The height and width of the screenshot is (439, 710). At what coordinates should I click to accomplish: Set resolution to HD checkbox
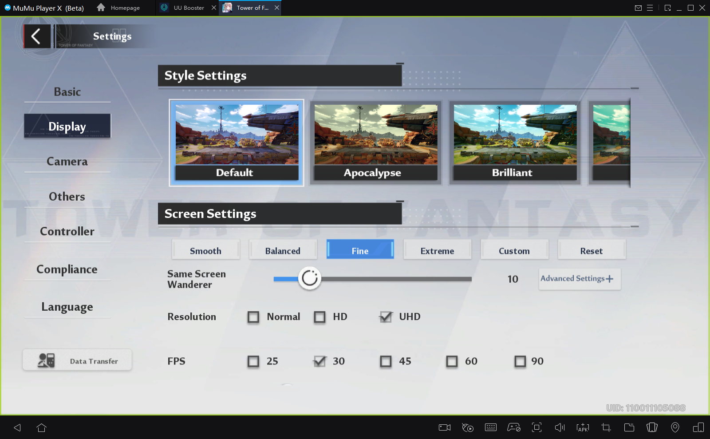tap(319, 317)
